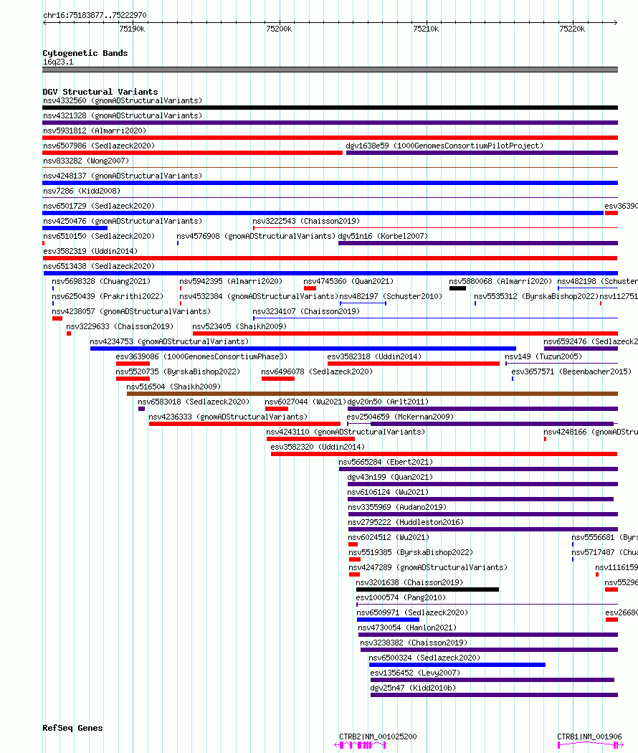The height and width of the screenshot is (753, 638).
Task: Click nsv3234107 (Chaisson2019) label
Action: pyautogui.click(x=306, y=312)
